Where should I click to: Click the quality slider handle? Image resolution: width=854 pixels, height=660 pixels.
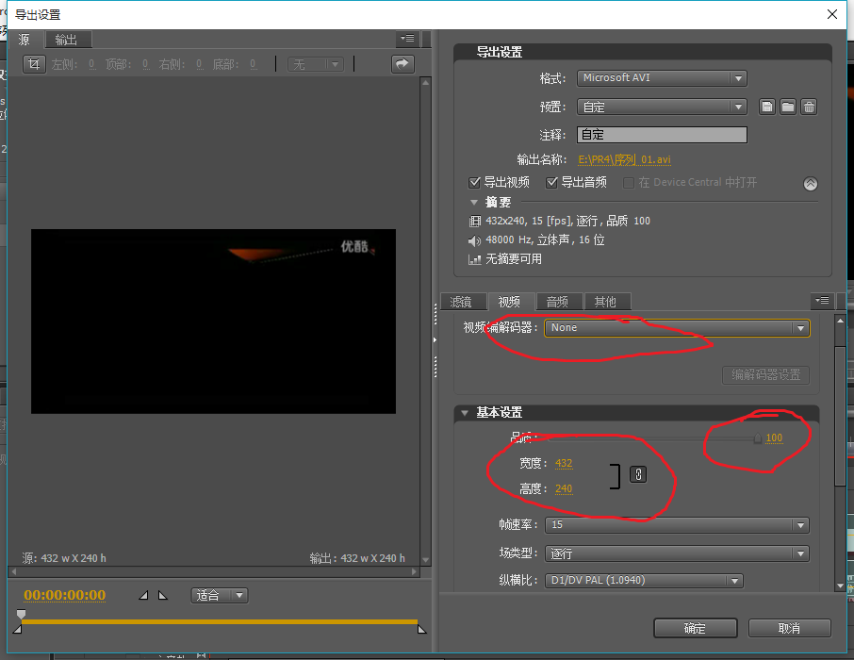pos(758,438)
